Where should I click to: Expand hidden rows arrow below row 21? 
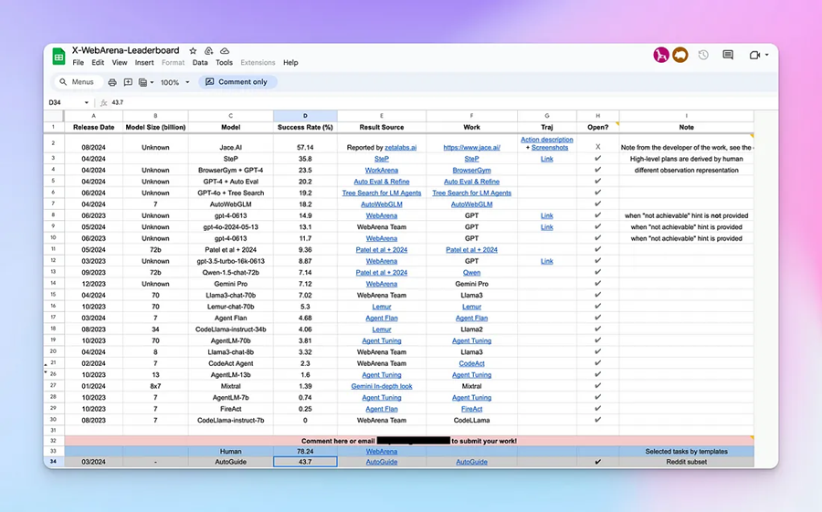pyautogui.click(x=47, y=364)
